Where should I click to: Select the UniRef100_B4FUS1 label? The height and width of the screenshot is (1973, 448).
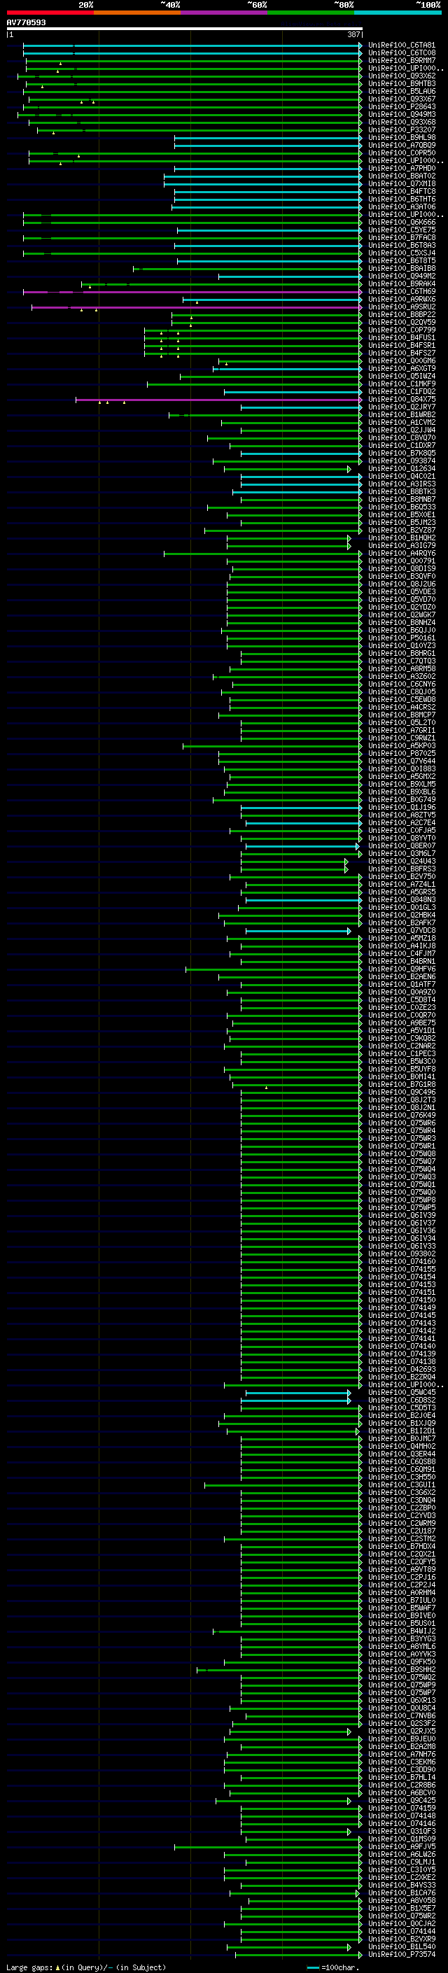[402, 338]
